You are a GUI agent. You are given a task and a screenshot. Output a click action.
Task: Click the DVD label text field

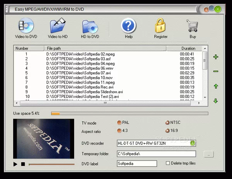tap(137, 164)
